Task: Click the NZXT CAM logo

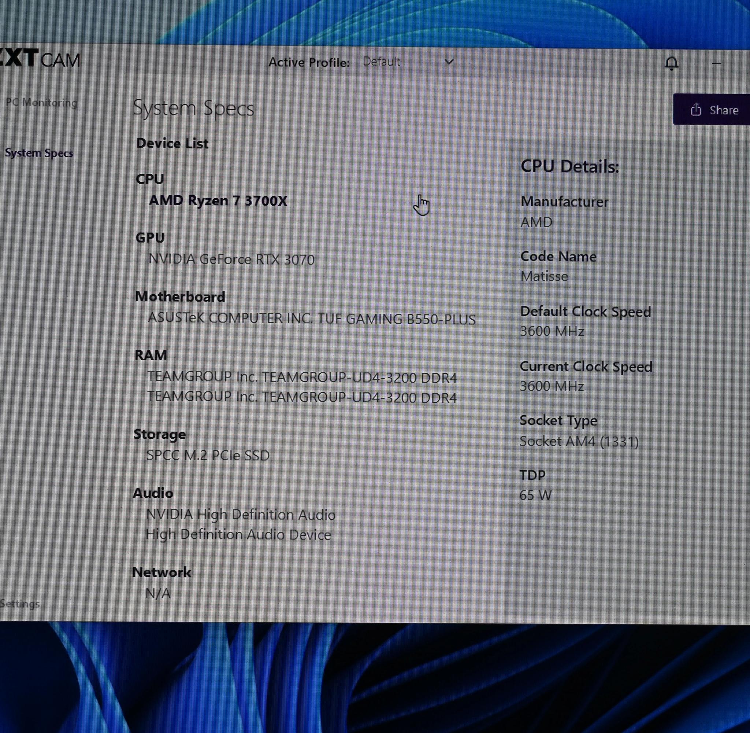Action: coord(40,59)
